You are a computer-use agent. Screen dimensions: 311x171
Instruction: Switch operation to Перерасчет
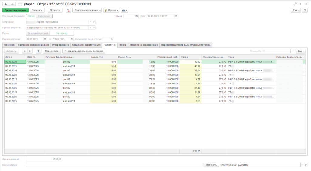click(x=44, y=16)
